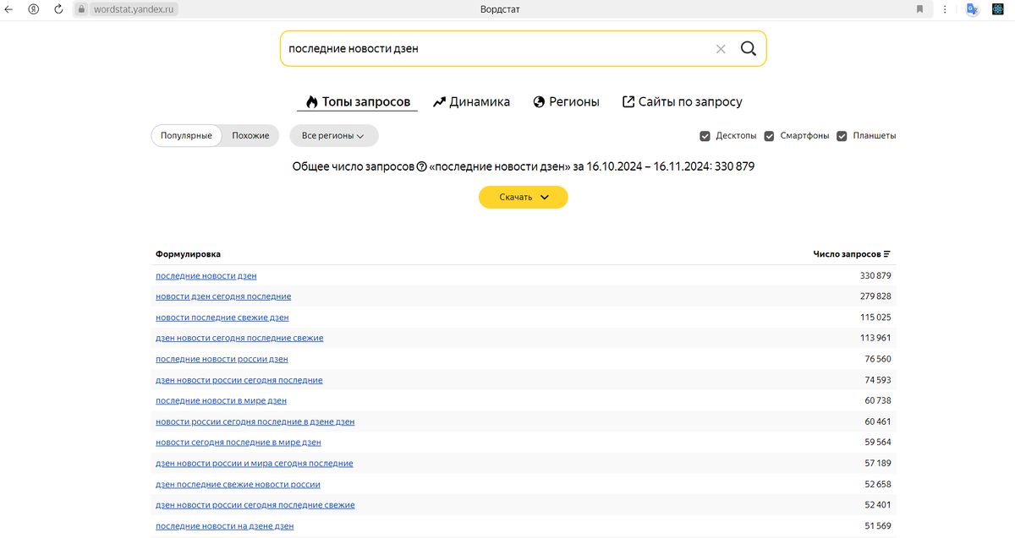Screen dimensions: 1015x538
Task: Clear the search query with X
Action: click(721, 49)
